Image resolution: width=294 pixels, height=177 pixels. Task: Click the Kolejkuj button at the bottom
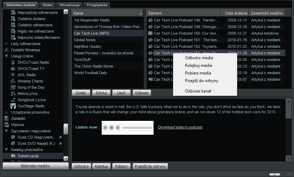(101, 166)
